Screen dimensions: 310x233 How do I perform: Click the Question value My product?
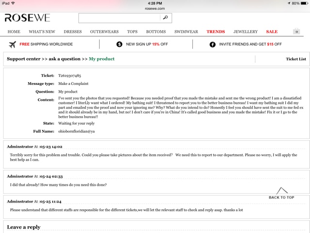click(x=68, y=92)
